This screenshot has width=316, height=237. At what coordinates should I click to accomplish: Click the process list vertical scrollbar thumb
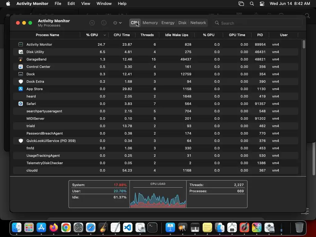pyautogui.click(x=304, y=44)
